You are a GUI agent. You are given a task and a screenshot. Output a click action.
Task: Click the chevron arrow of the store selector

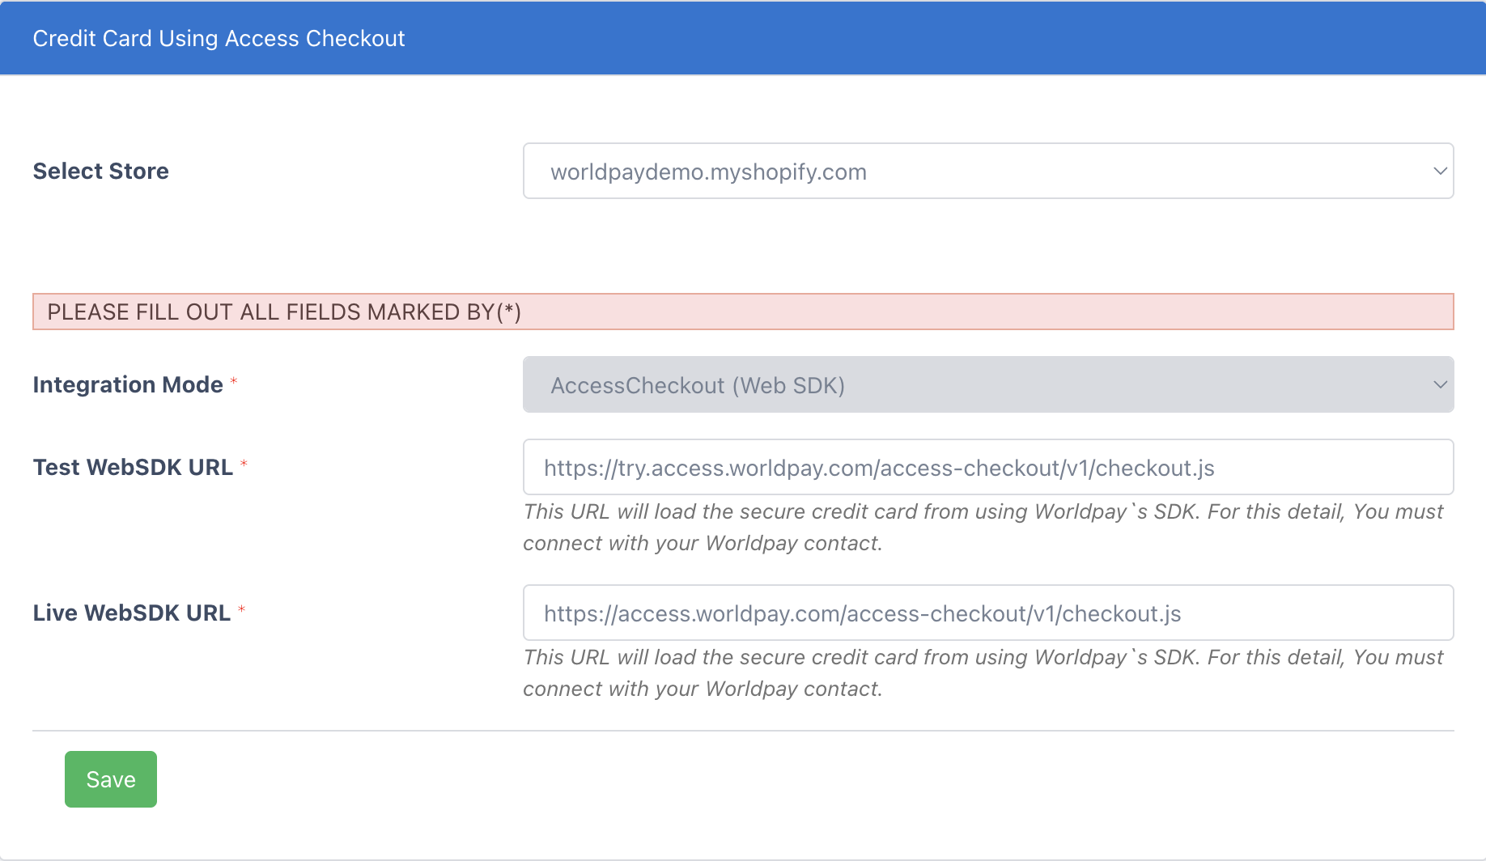pyautogui.click(x=1440, y=171)
